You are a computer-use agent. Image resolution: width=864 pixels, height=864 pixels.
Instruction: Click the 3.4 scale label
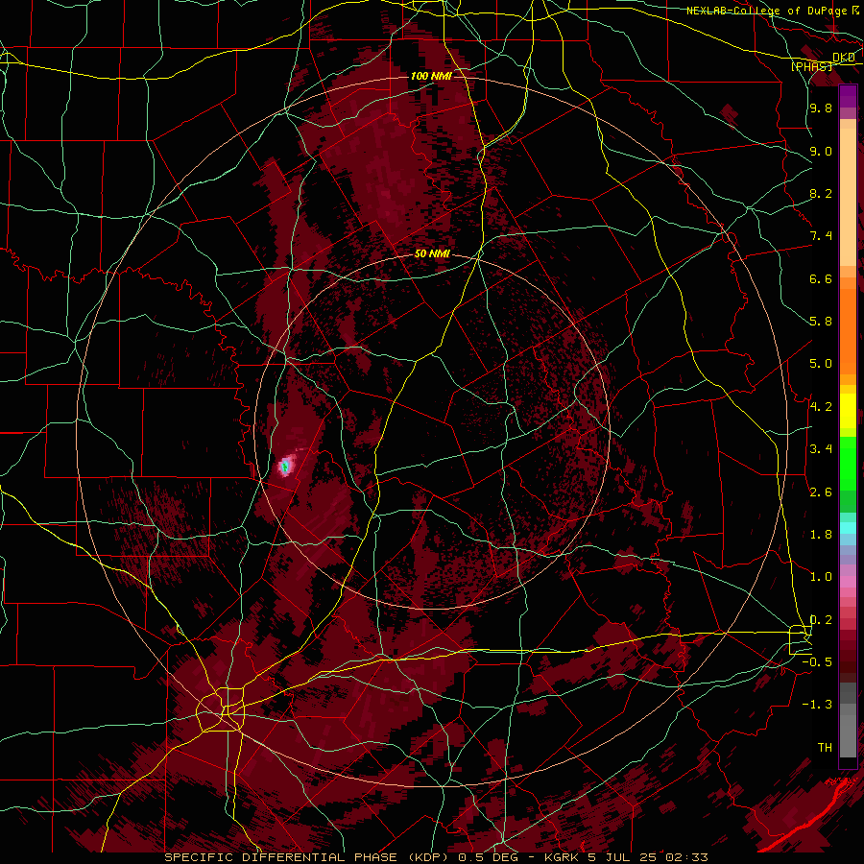coord(821,448)
